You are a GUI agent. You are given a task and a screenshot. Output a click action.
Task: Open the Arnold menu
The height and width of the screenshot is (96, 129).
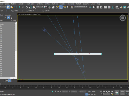coord(93,4)
